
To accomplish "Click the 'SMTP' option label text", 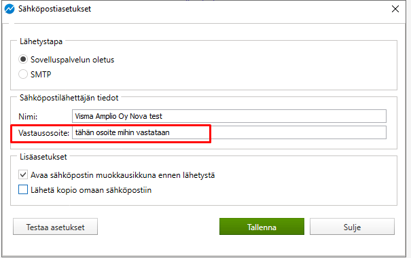I will point(41,75).
